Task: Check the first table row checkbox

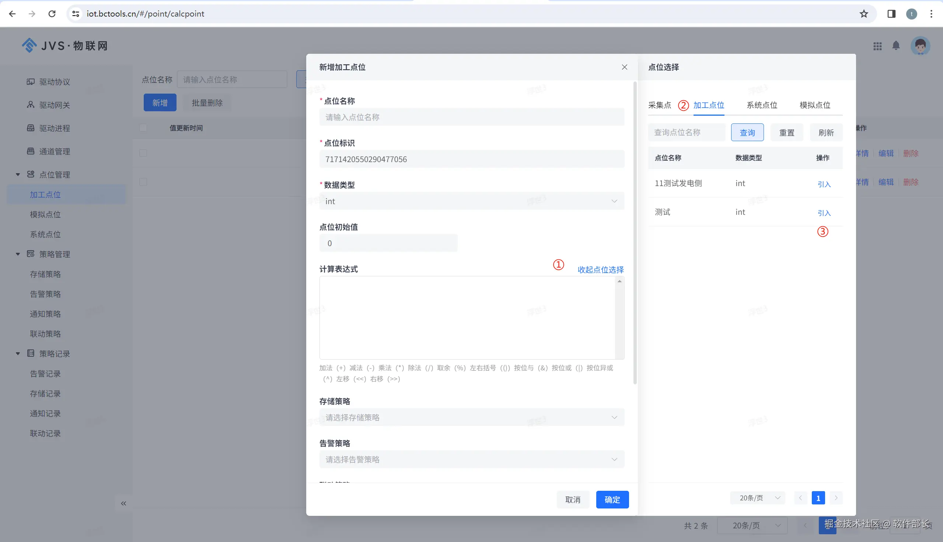Action: coord(143,153)
